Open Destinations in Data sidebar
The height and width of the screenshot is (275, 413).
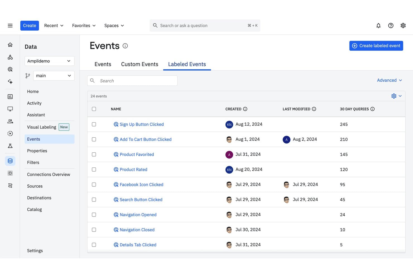coord(39,198)
